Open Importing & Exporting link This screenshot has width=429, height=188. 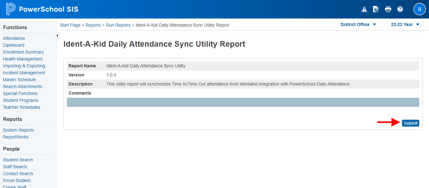click(24, 66)
